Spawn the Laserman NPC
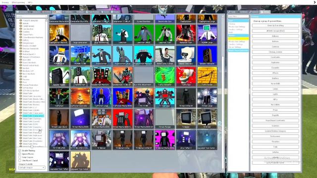Image resolution: width=317 pixels, height=178 pixels. coord(122,34)
